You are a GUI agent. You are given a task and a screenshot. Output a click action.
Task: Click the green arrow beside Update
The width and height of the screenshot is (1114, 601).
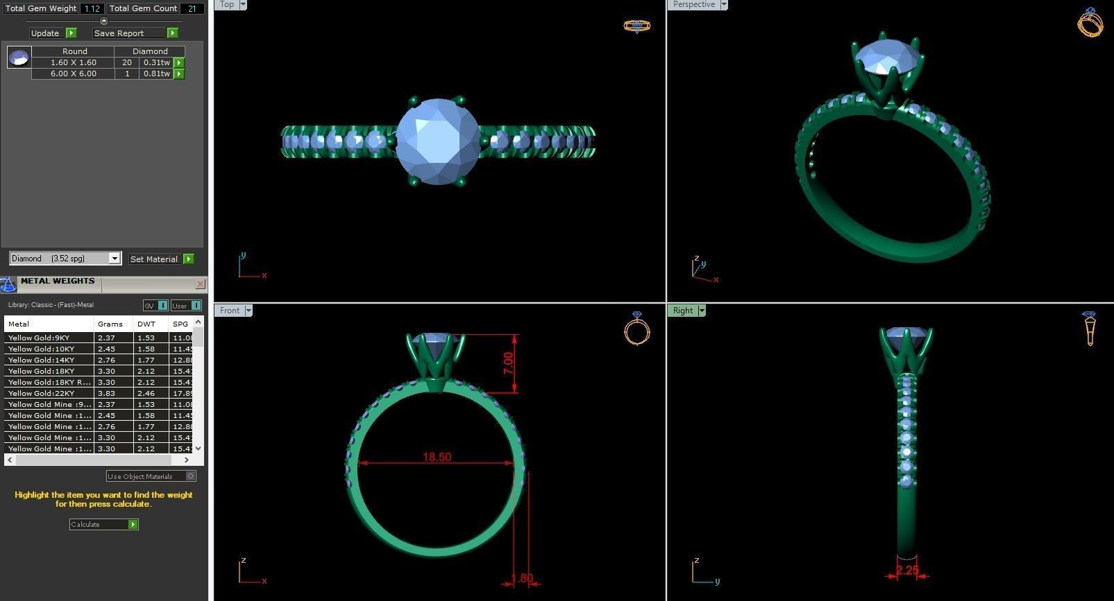pyautogui.click(x=71, y=33)
